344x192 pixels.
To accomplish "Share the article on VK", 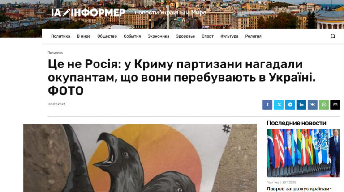I will pyautogui.click(x=312, y=105).
